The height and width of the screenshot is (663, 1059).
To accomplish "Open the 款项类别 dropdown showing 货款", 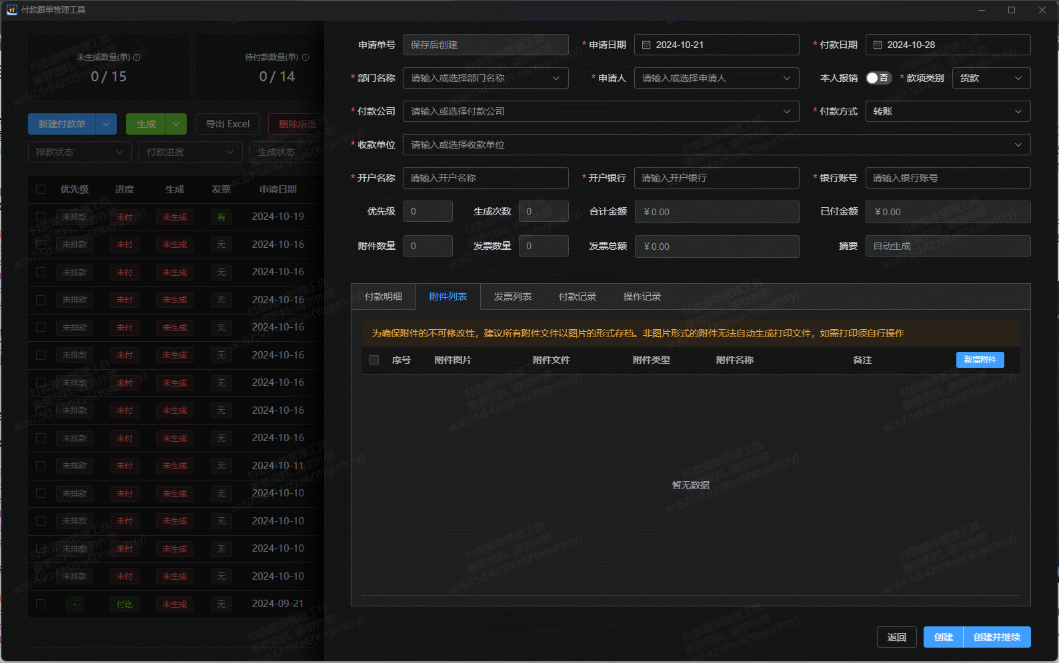I will tap(991, 78).
